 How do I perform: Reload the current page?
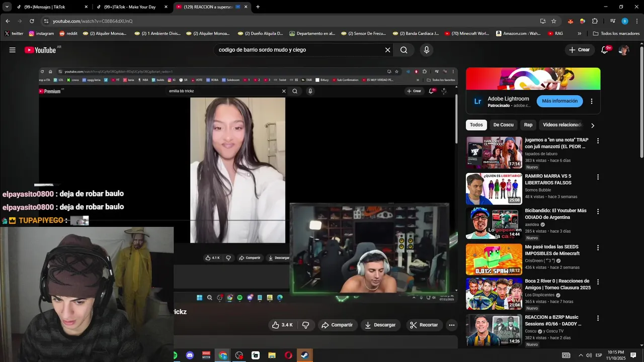point(32,21)
